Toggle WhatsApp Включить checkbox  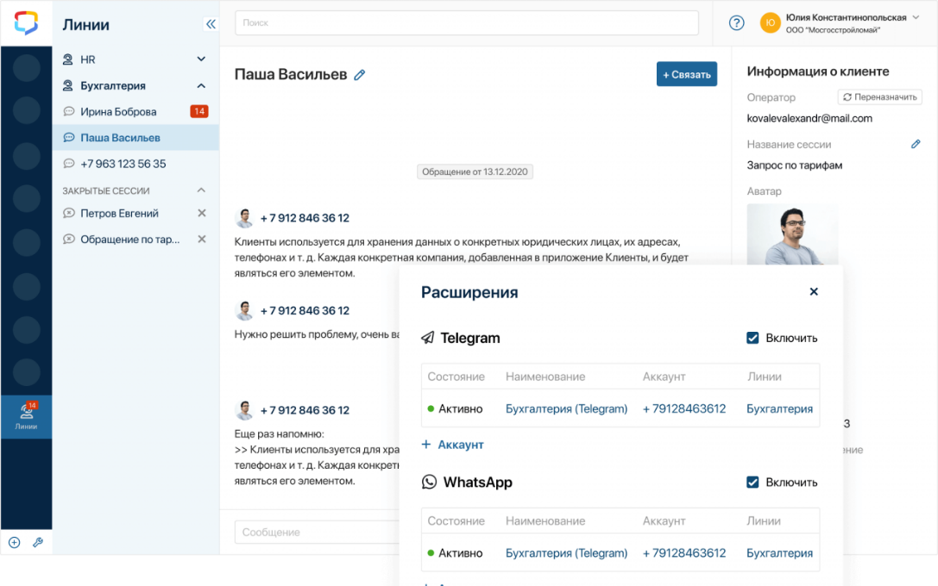[752, 482]
